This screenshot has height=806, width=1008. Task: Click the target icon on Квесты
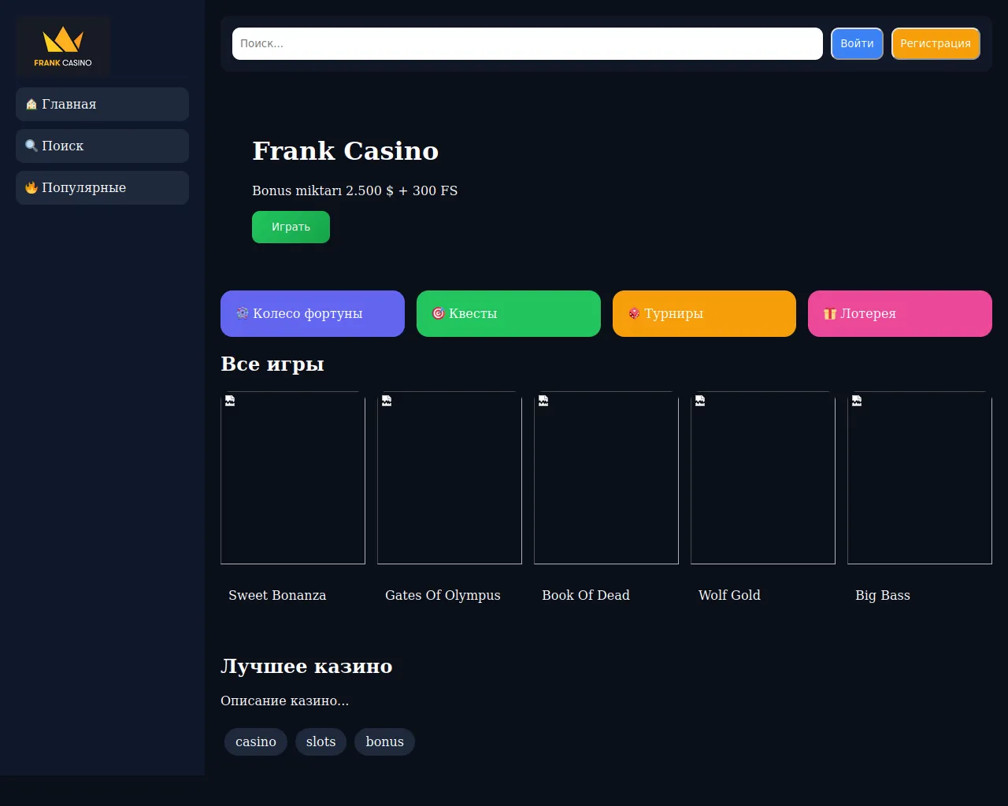[x=439, y=313]
